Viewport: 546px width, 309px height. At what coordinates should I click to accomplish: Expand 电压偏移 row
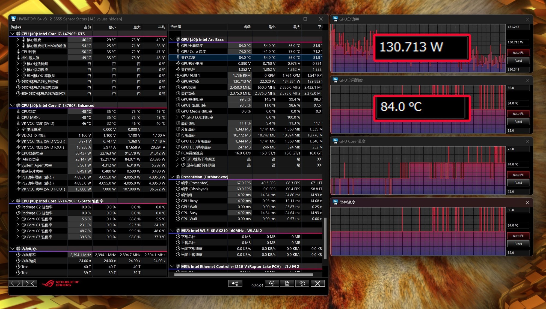[18, 129]
